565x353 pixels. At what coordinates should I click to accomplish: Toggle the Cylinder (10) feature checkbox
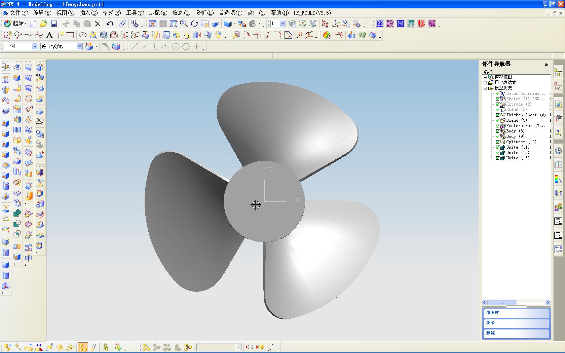497,142
